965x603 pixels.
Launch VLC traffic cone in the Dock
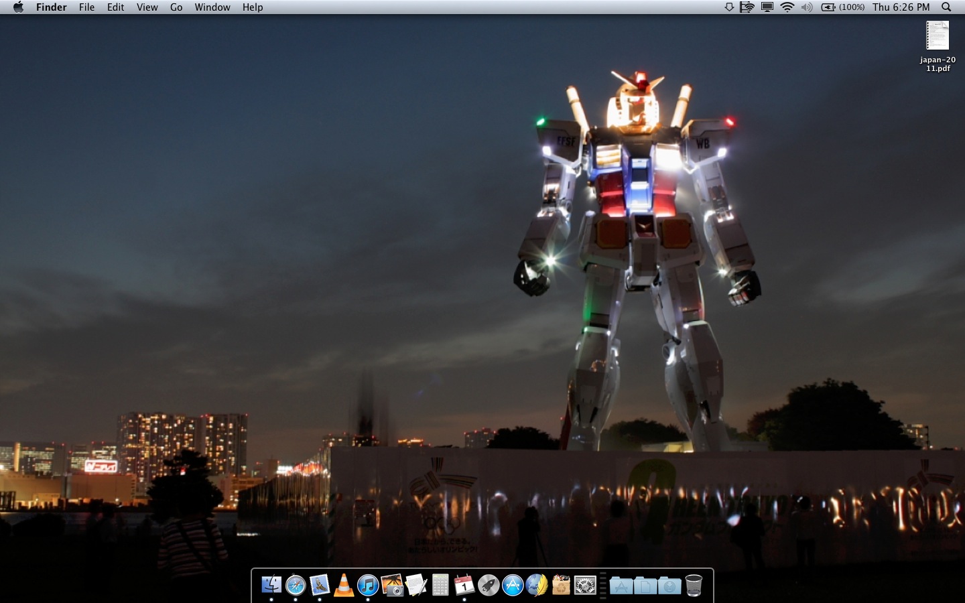pos(344,585)
